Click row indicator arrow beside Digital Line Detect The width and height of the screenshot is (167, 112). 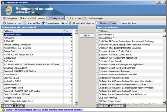(x=2, y=35)
